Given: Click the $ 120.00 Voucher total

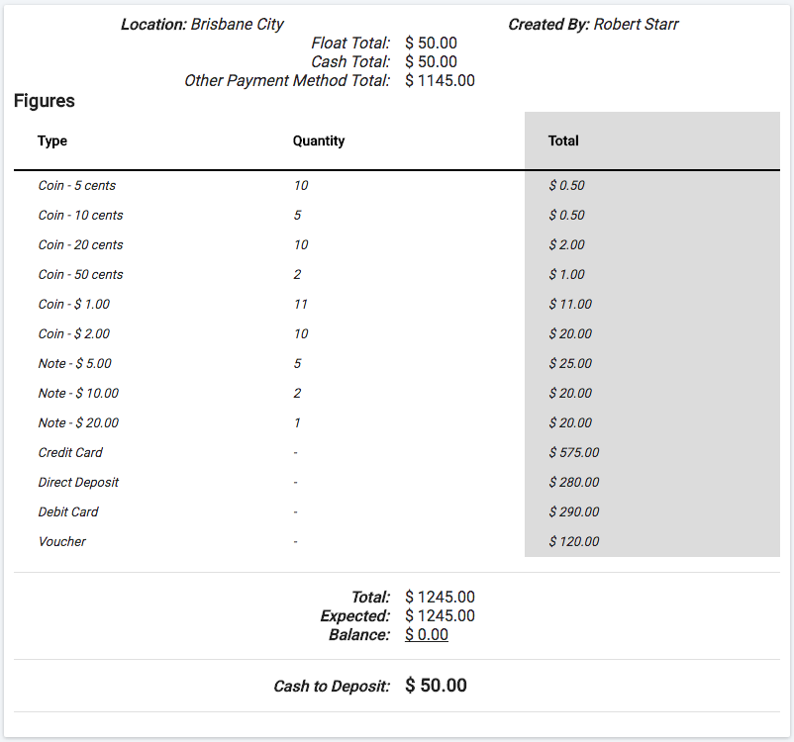Looking at the screenshot, I should pos(574,542).
